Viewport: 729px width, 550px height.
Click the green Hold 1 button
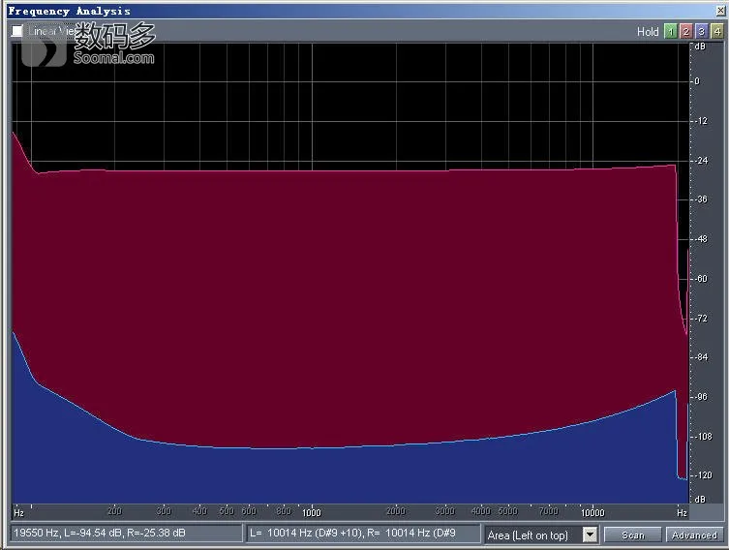tap(670, 31)
